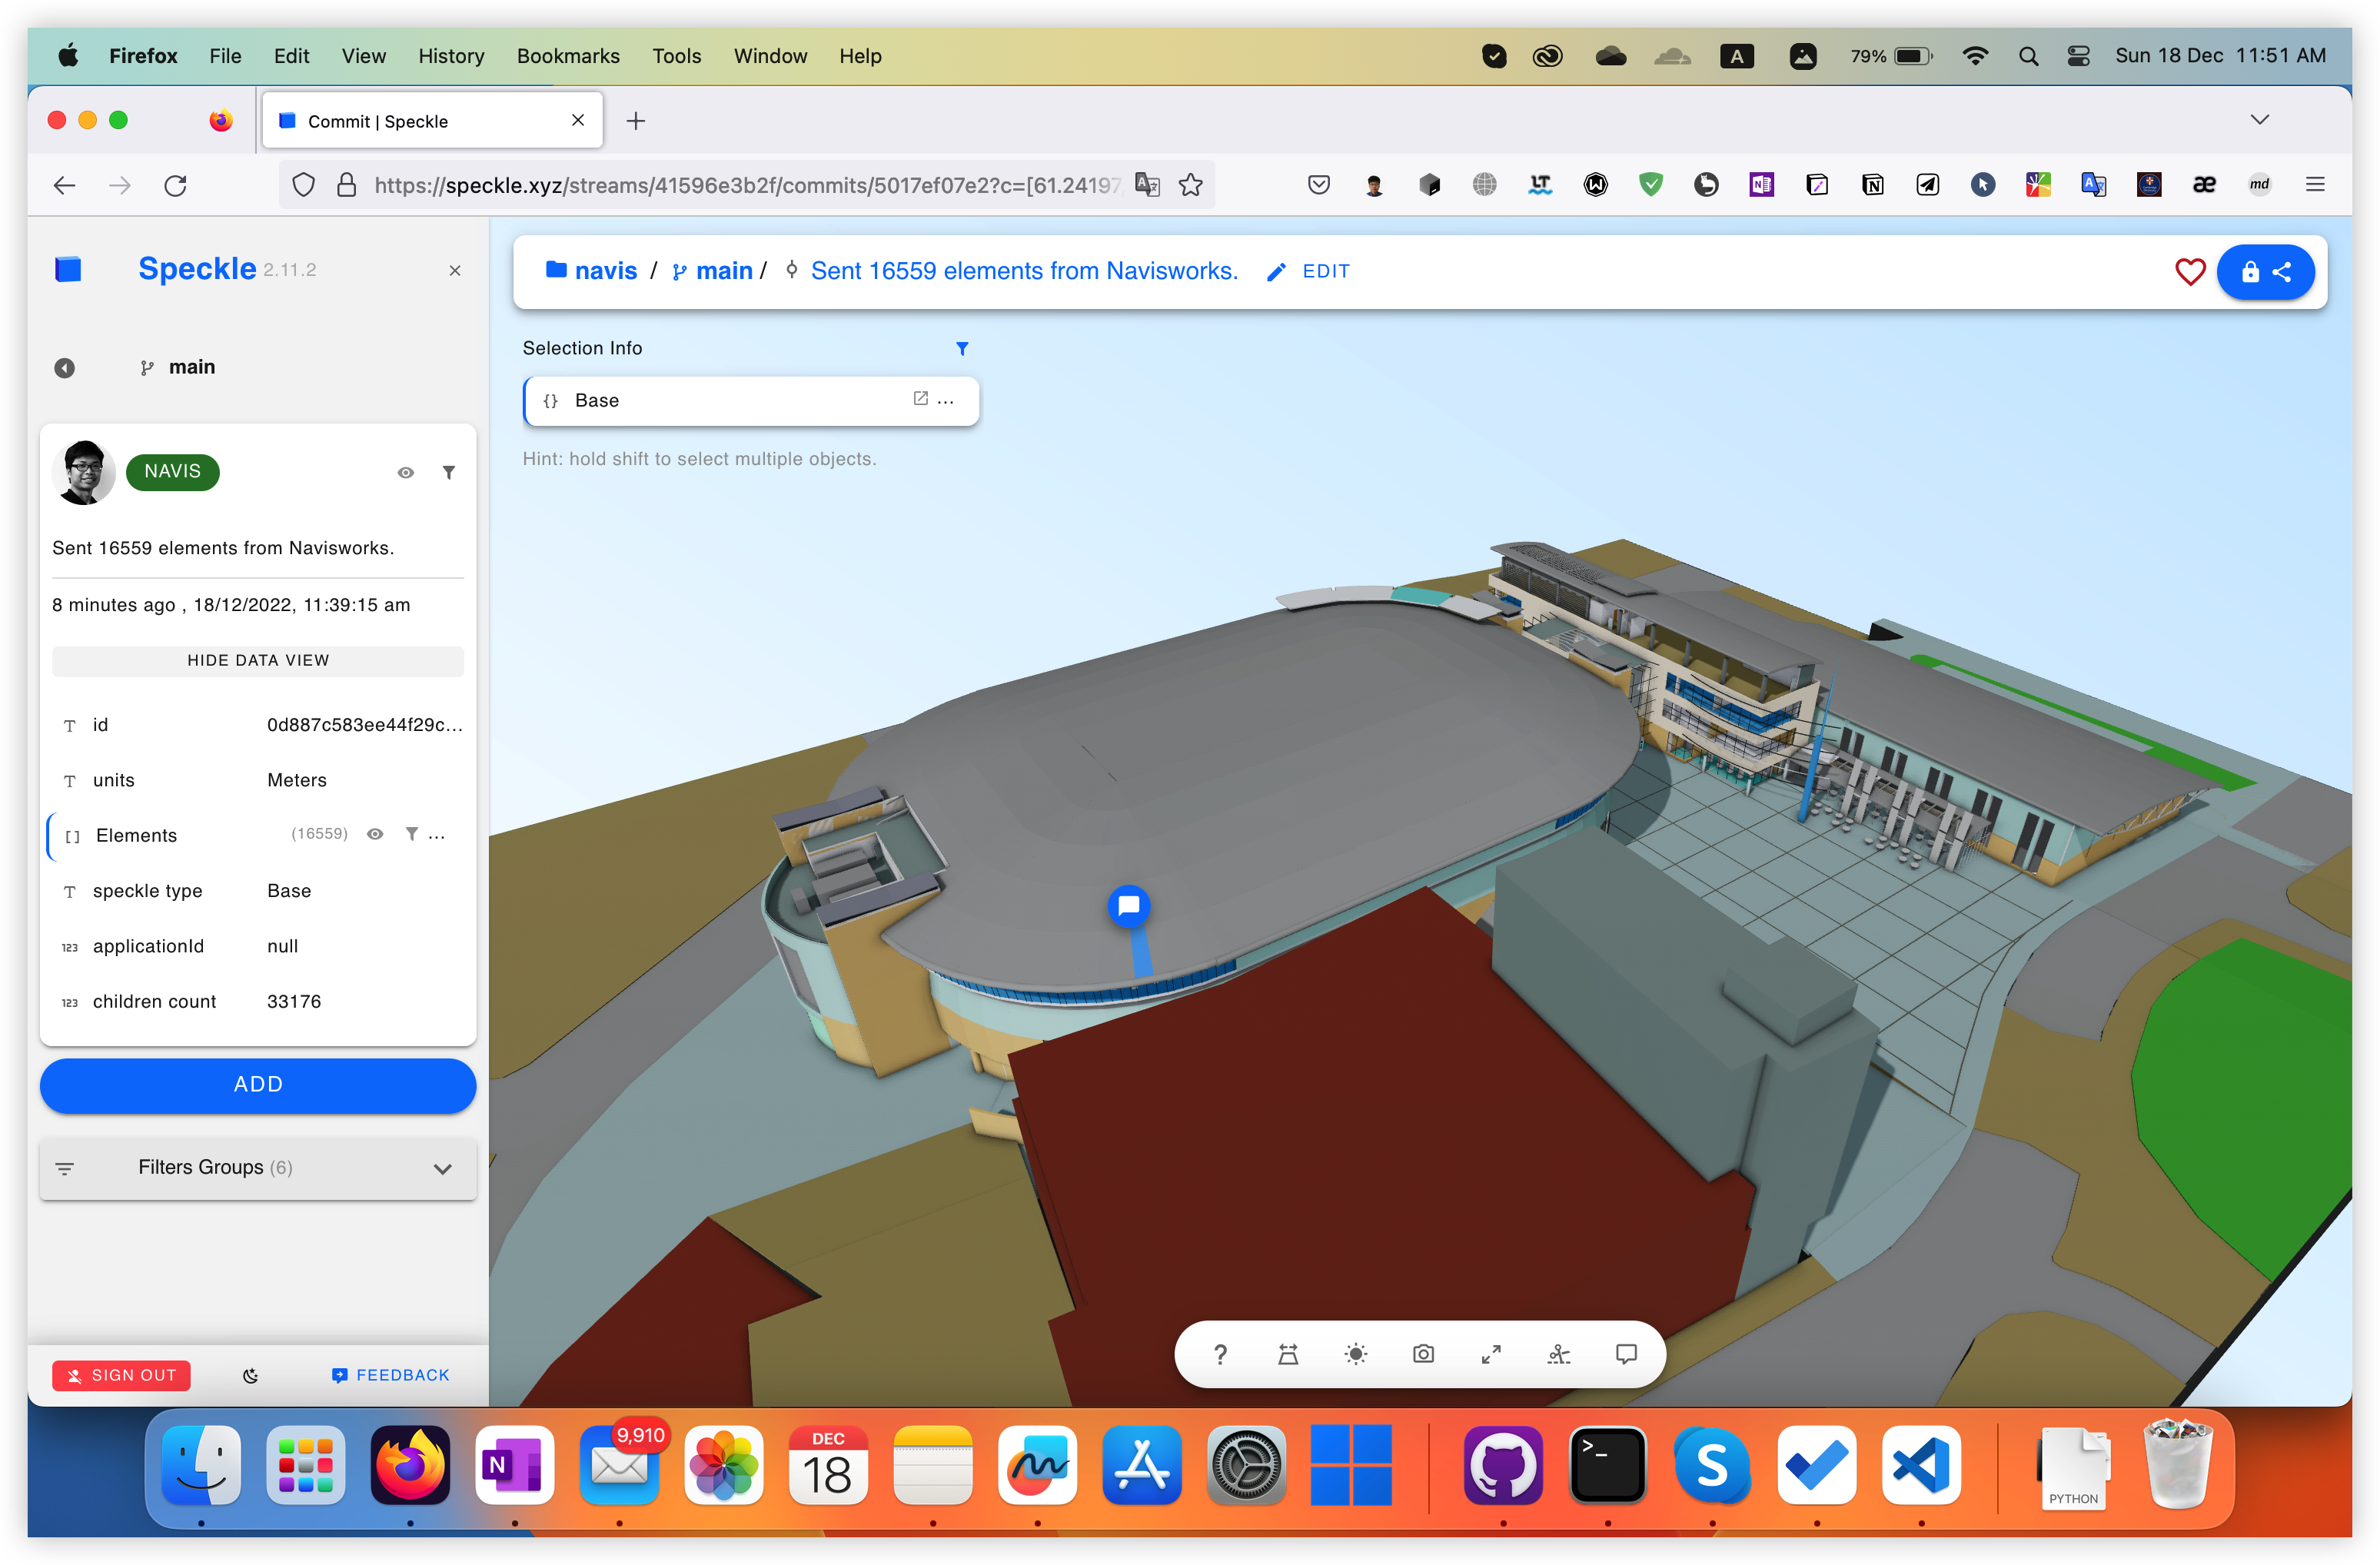Toggle section box tool in viewer toolbar
Viewport: 2380px width, 1565px height.
click(1558, 1354)
